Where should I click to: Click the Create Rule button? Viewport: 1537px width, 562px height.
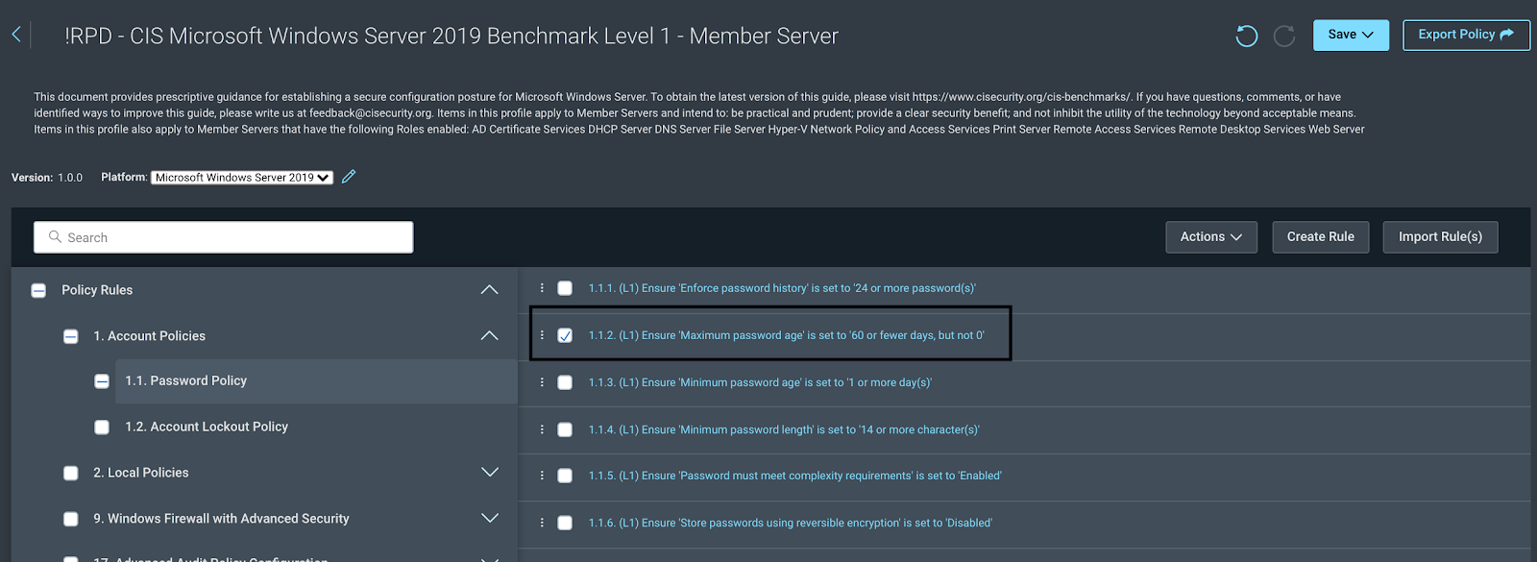(1320, 237)
